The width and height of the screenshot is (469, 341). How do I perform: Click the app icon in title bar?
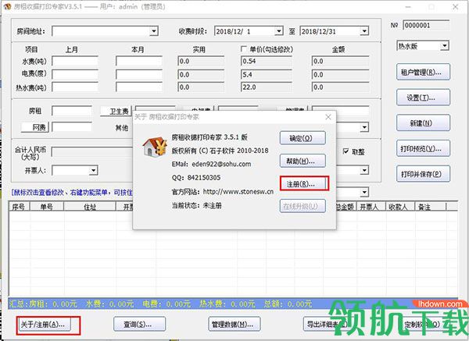tap(7, 6)
